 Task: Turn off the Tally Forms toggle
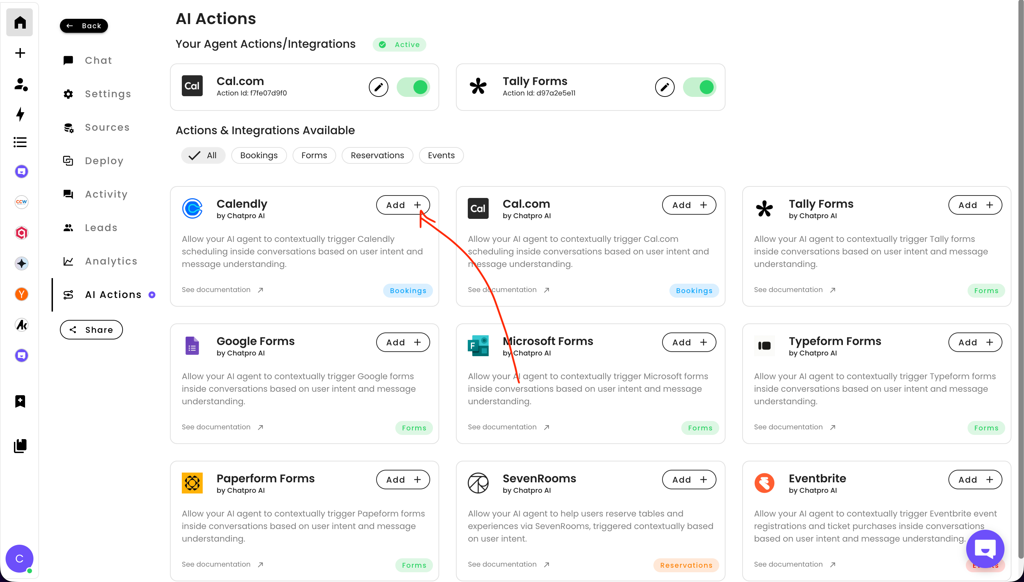click(699, 87)
